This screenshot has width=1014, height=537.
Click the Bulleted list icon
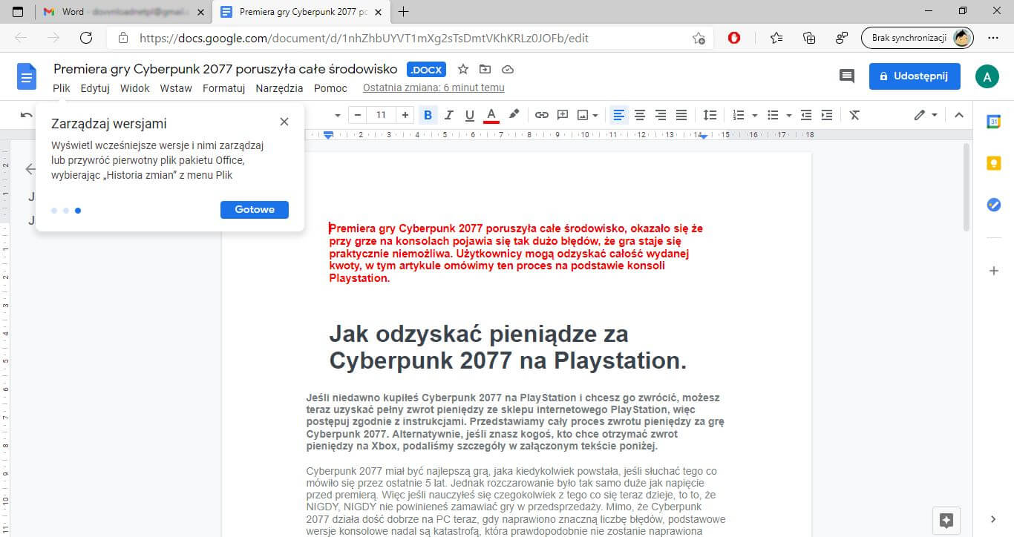click(773, 115)
